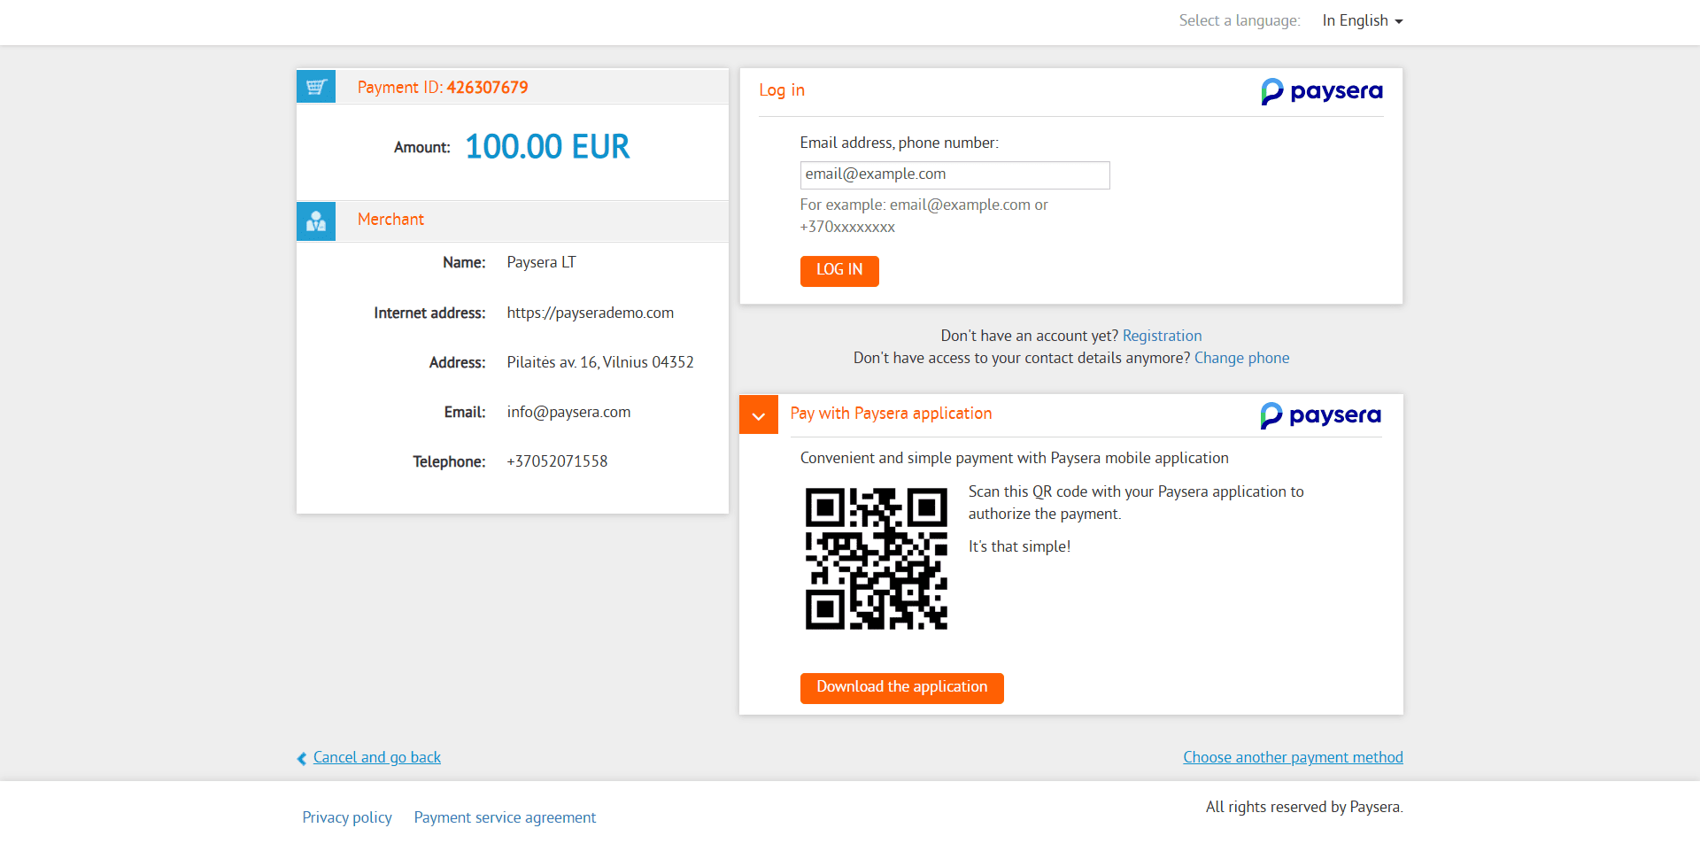Screen dimensions: 1700x859
Task: Click the payment ID number 426307679
Action: point(487,88)
